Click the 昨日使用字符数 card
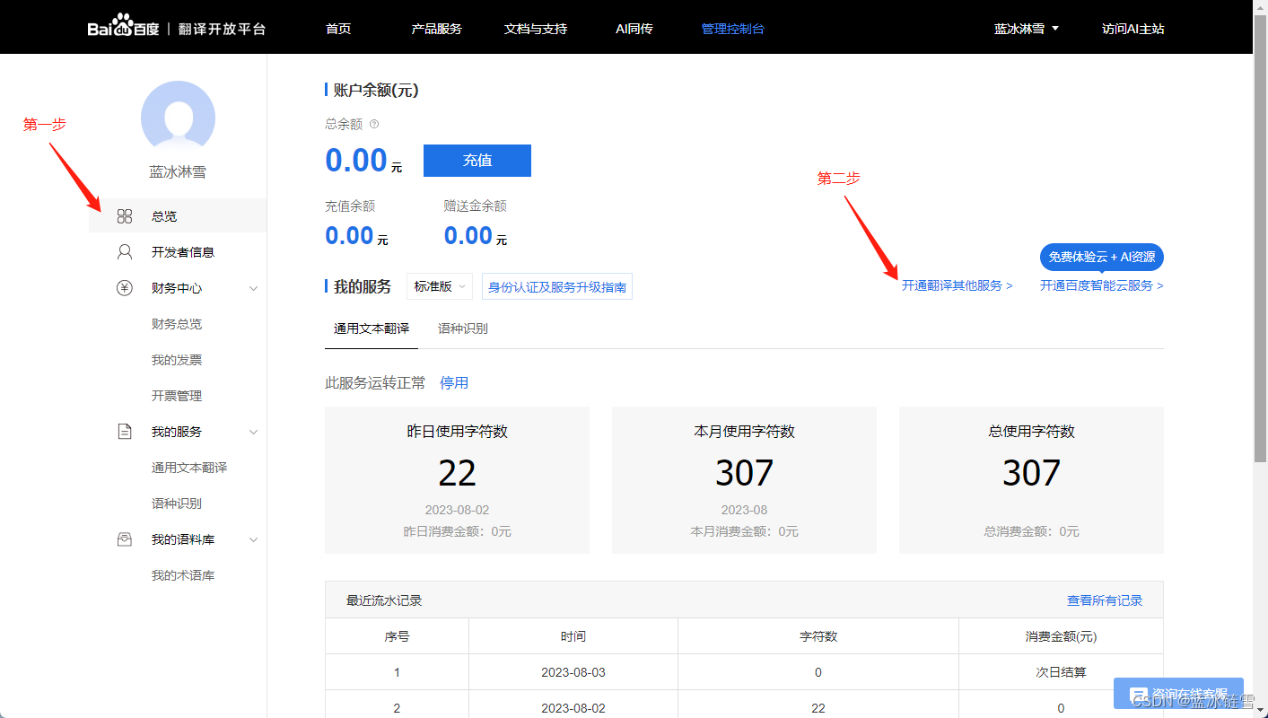This screenshot has width=1268, height=718. [x=457, y=480]
